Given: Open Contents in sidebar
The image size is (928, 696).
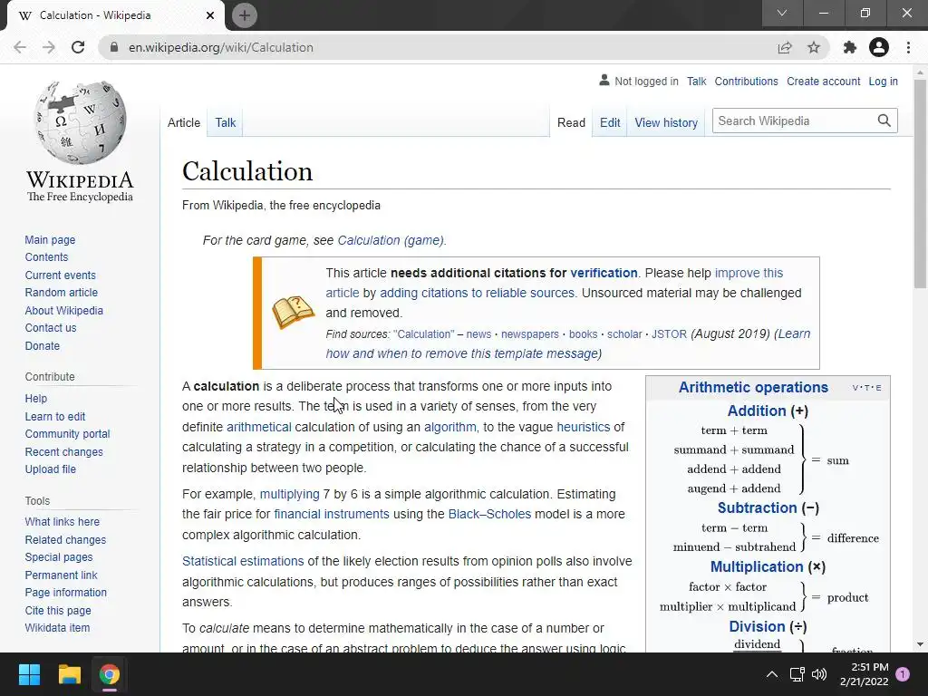Looking at the screenshot, I should (46, 256).
